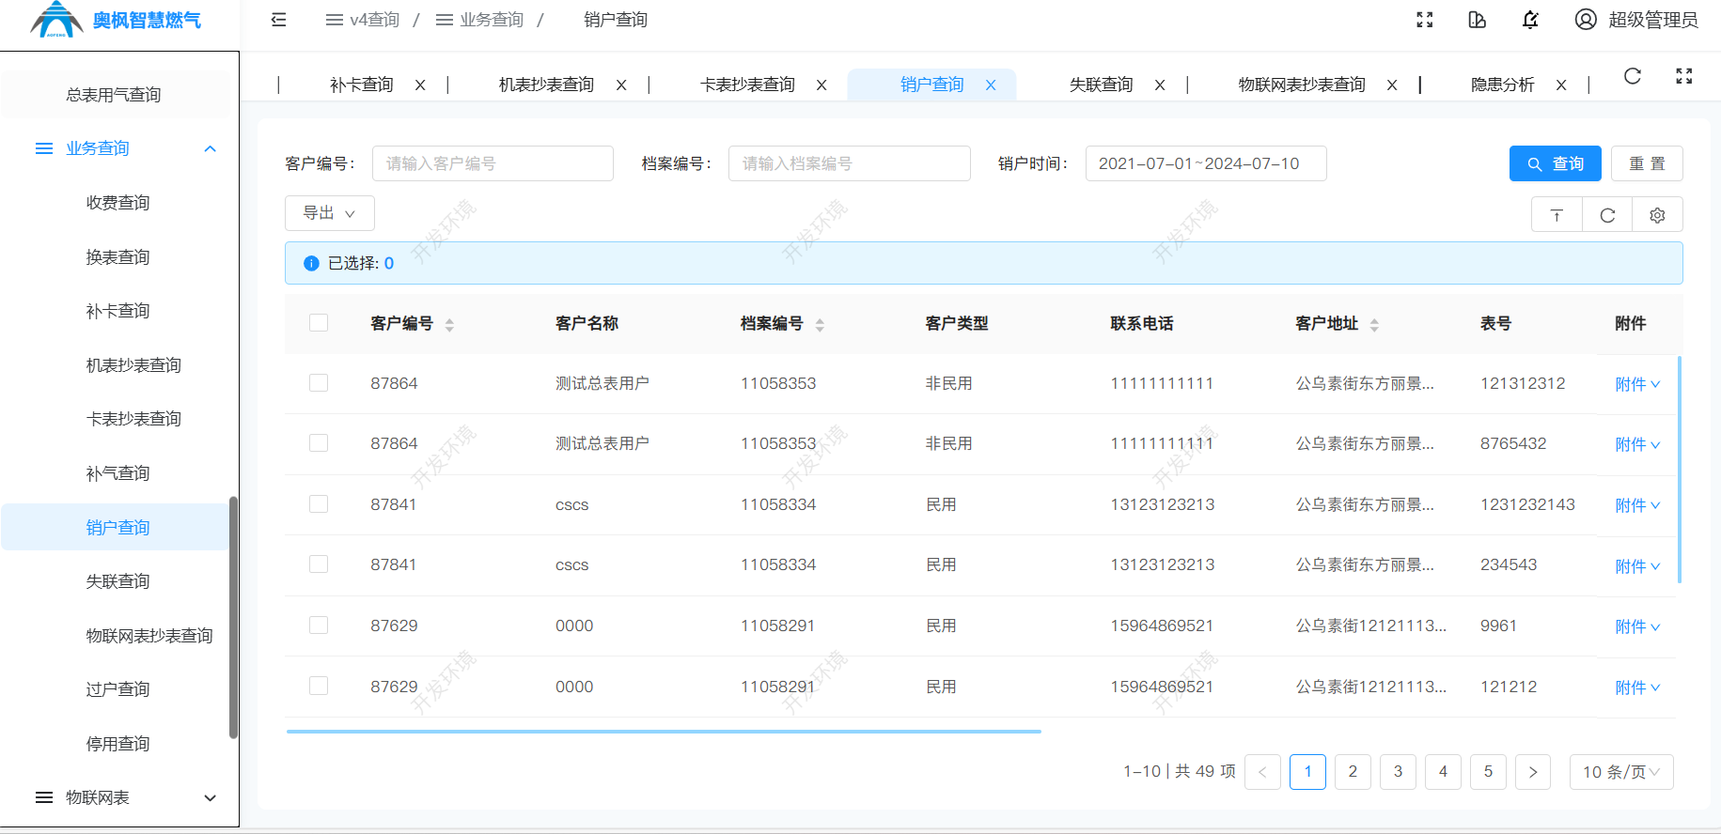Sort by 档案编号 column sort icon
Viewport: 1721px width, 834px height.
pos(820,325)
